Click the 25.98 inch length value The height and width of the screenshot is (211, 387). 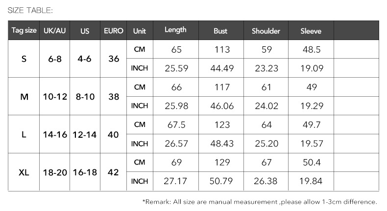click(176, 106)
